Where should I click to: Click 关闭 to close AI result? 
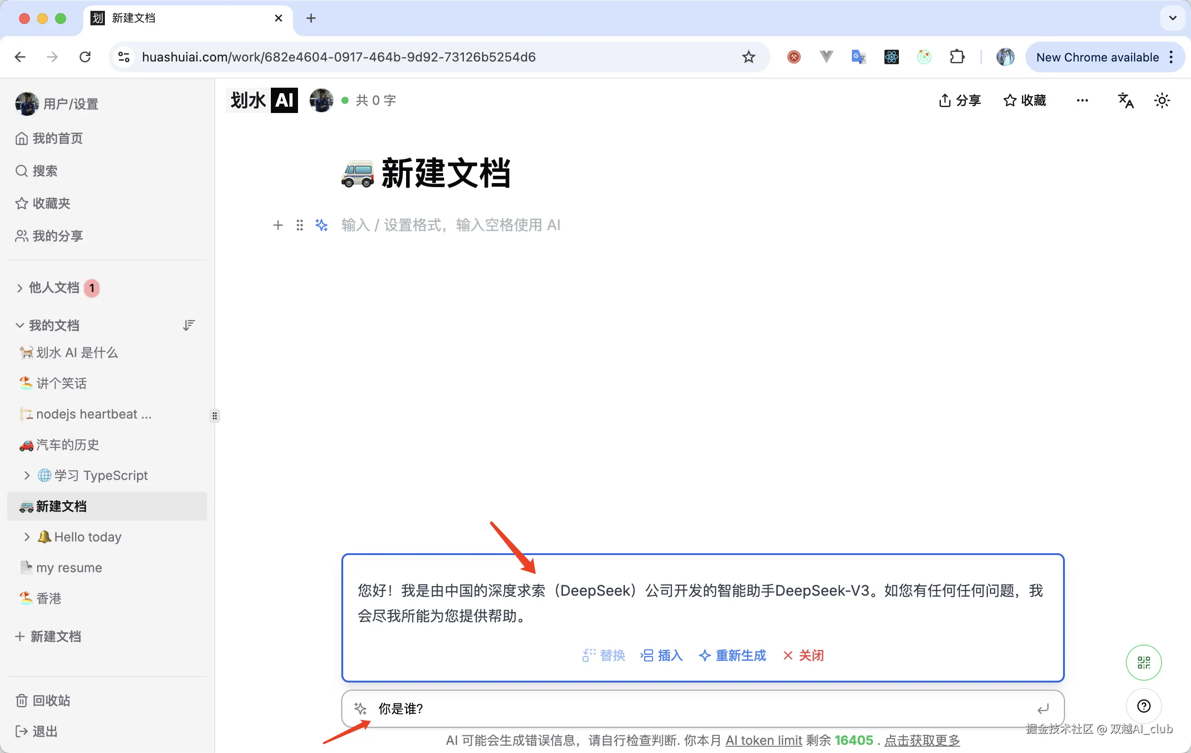click(804, 656)
